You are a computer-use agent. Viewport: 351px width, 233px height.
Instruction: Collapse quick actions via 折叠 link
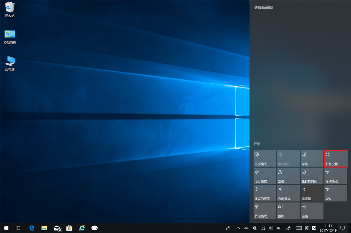click(257, 144)
